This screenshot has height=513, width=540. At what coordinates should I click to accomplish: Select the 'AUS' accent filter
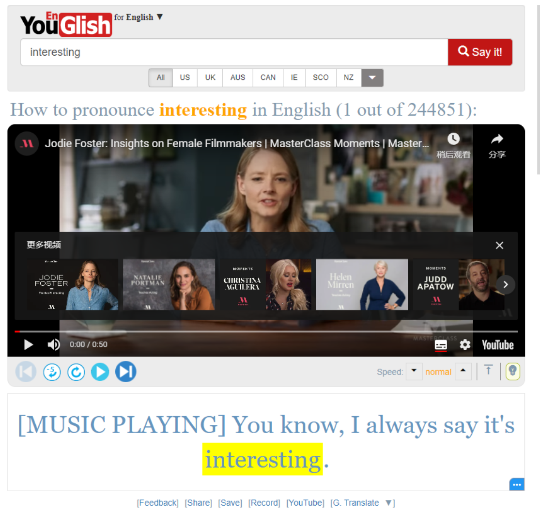click(x=238, y=78)
